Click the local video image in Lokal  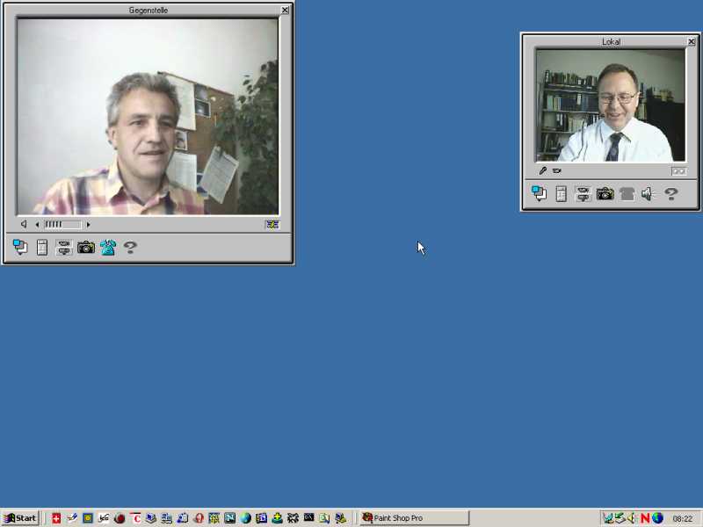(611, 105)
